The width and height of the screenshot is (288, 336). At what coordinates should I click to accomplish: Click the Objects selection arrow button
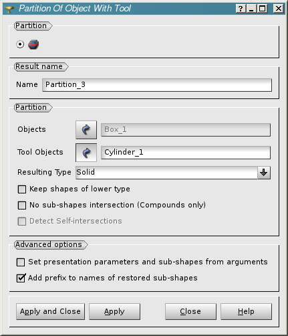pos(86,130)
